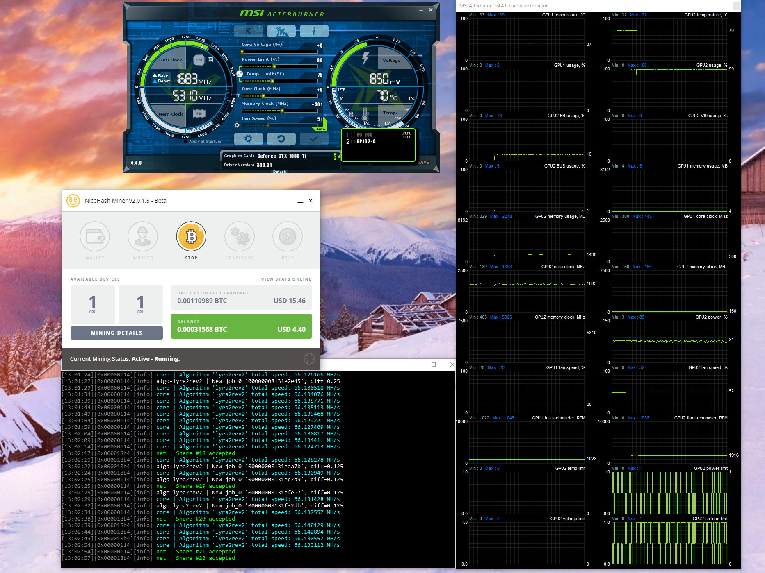Click the lightning bolt voltage icon

[365, 59]
